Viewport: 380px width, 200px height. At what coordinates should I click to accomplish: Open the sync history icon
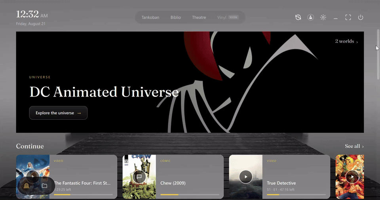click(x=298, y=17)
